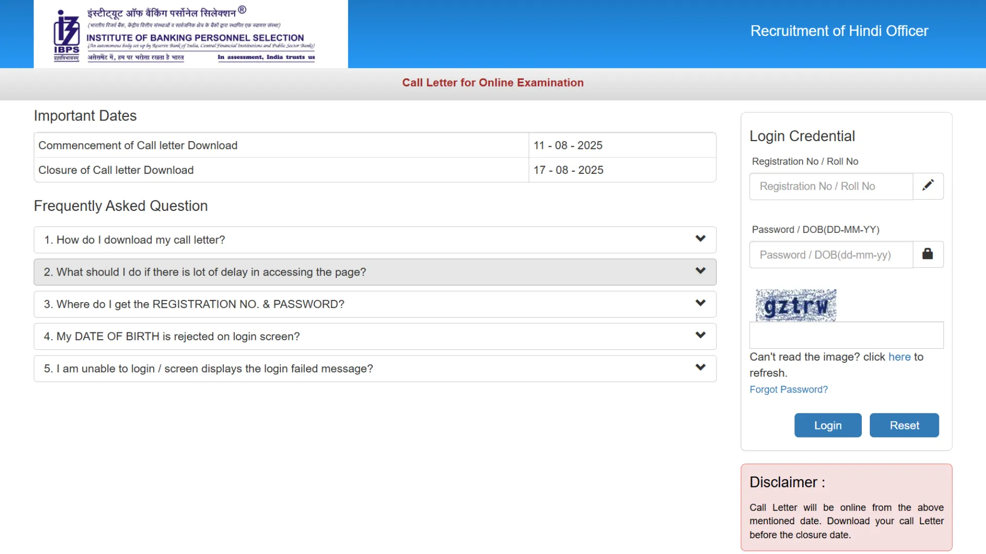Click 'Password / DOB(DD-MM-YY)' label
Screen dimensions: 986x554
point(816,229)
